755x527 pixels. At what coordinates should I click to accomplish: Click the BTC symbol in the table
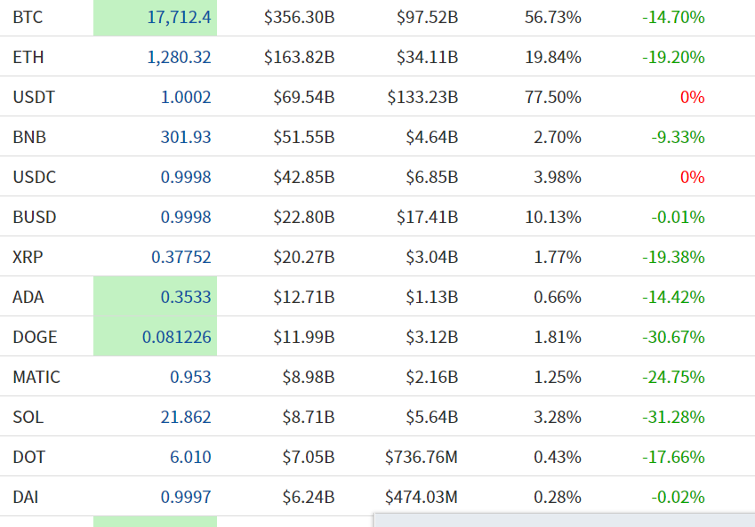coord(28,17)
